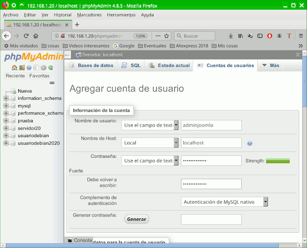307x248 pixels.
Task: Open Google bookmark
Action: tap(124, 46)
